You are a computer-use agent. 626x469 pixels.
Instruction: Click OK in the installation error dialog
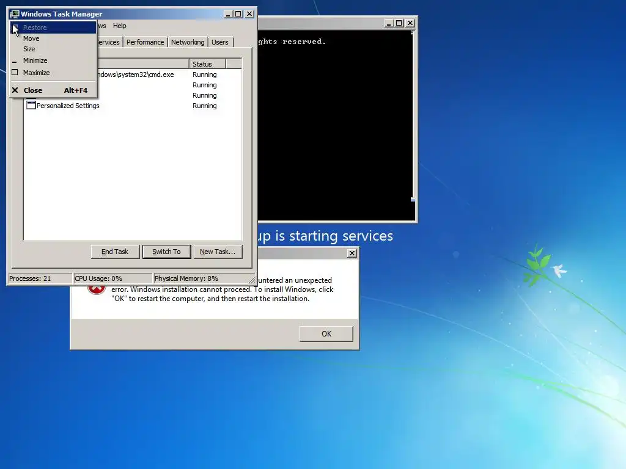pos(326,334)
